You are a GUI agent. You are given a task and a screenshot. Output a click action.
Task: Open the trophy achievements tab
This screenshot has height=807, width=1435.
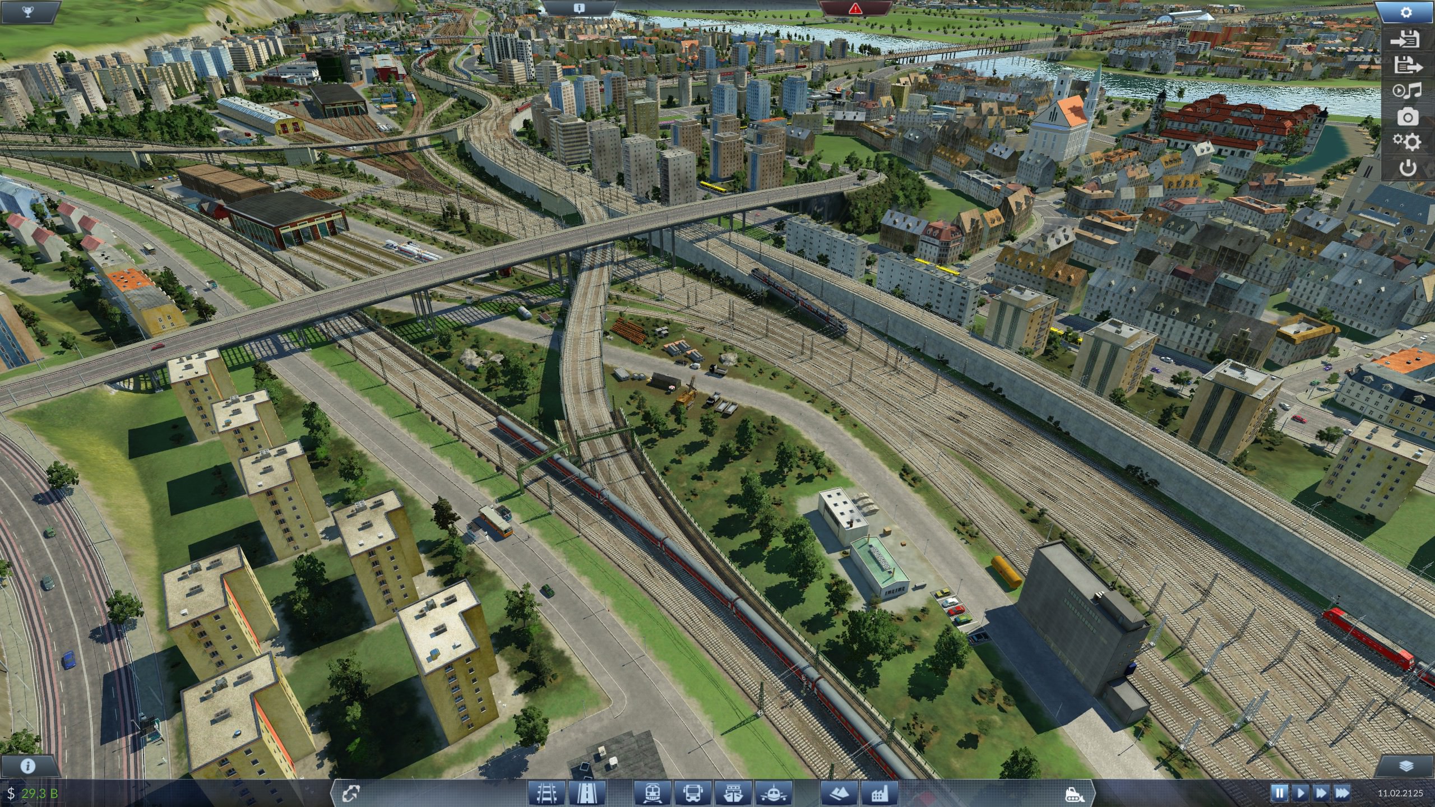[29, 12]
